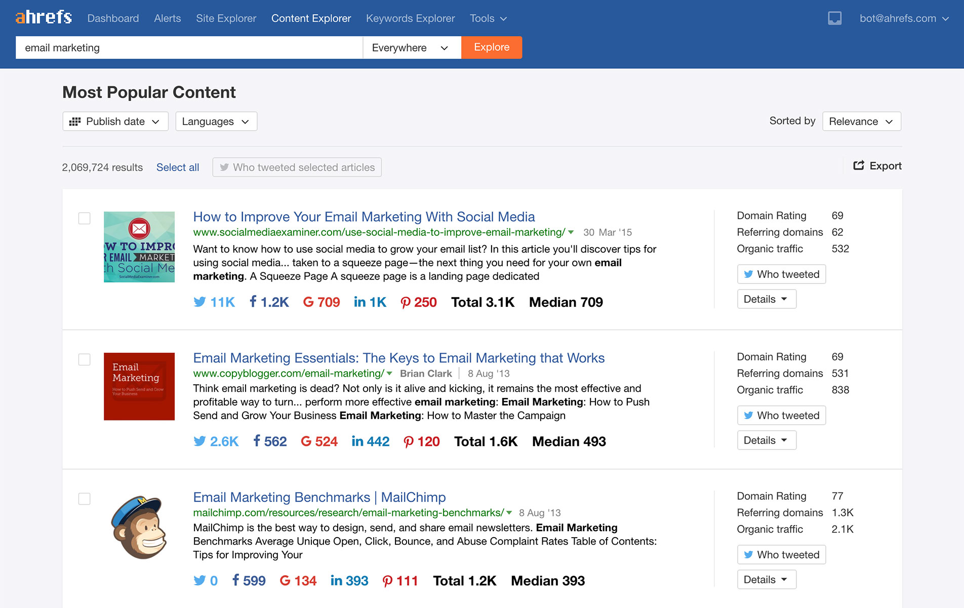Open the Publish date dropdown
This screenshot has height=608, width=964.
[x=115, y=121]
